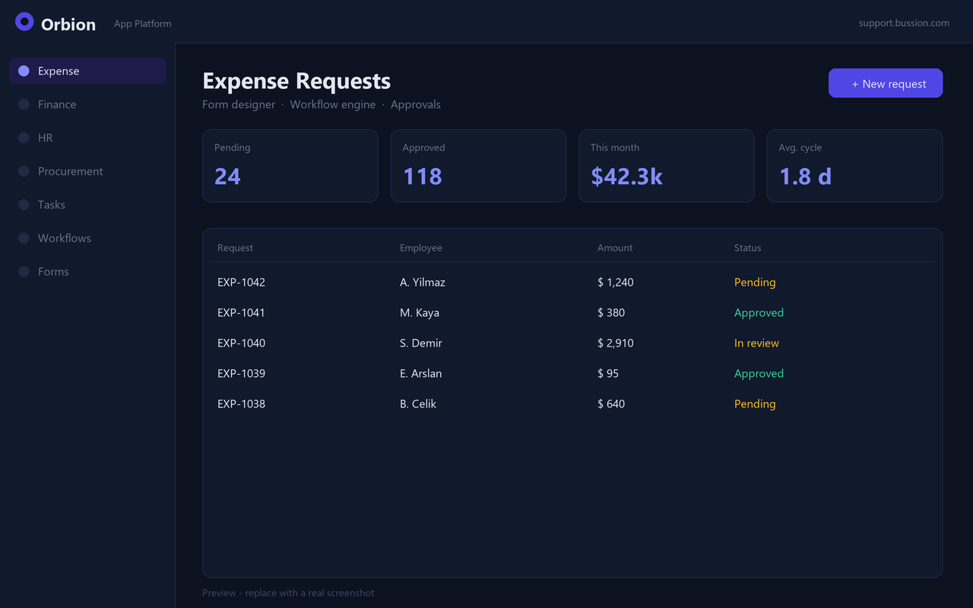Click the dot icon beside Finance
The height and width of the screenshot is (608, 973).
click(24, 104)
